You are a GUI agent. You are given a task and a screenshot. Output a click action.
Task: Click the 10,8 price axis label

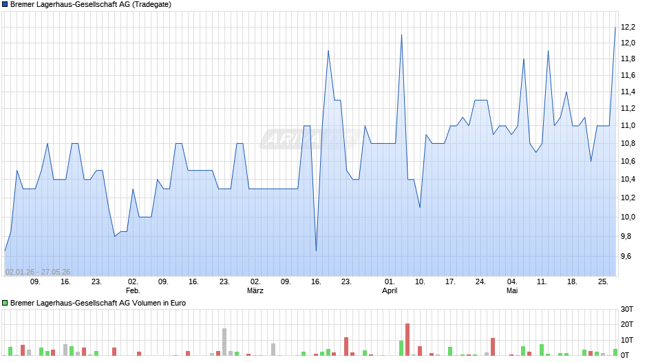628,144
